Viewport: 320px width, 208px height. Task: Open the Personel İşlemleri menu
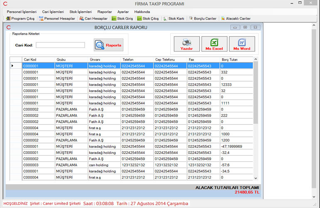pyautogui.click(x=22, y=12)
